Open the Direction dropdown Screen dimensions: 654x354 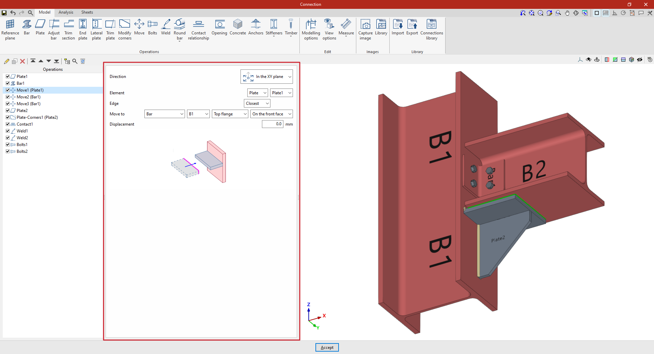pyautogui.click(x=267, y=77)
